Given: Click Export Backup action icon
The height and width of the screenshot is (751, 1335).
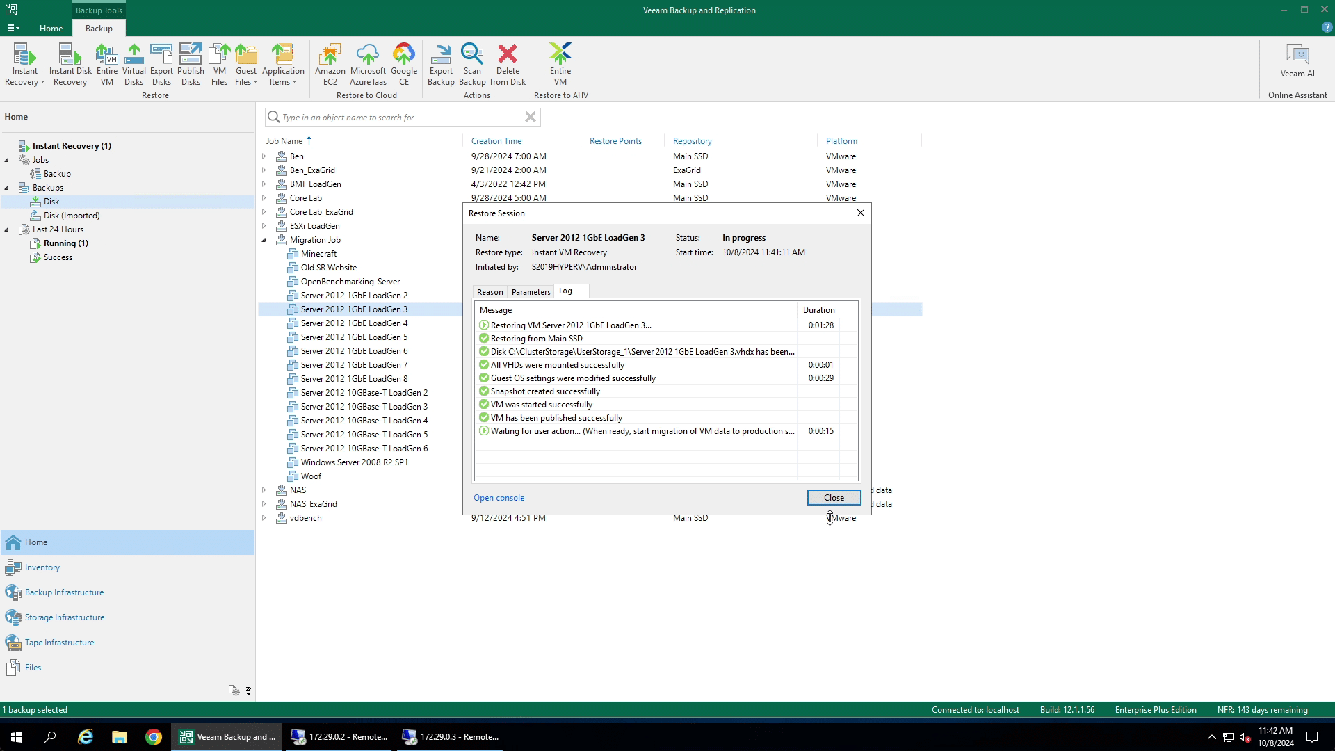Looking at the screenshot, I should (x=441, y=65).
